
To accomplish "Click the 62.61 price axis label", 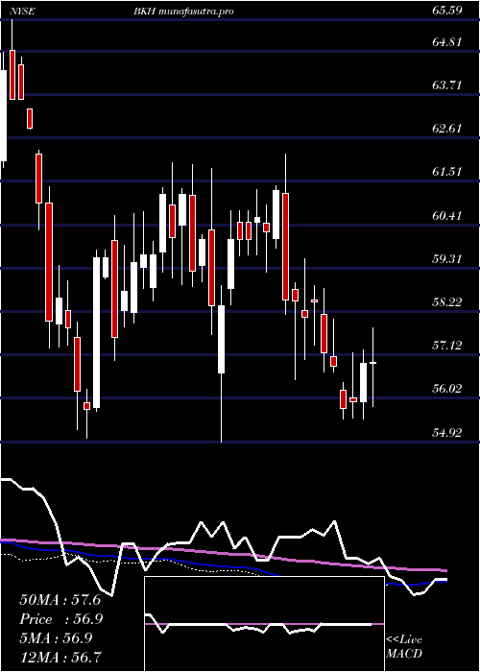I will pos(447,129).
